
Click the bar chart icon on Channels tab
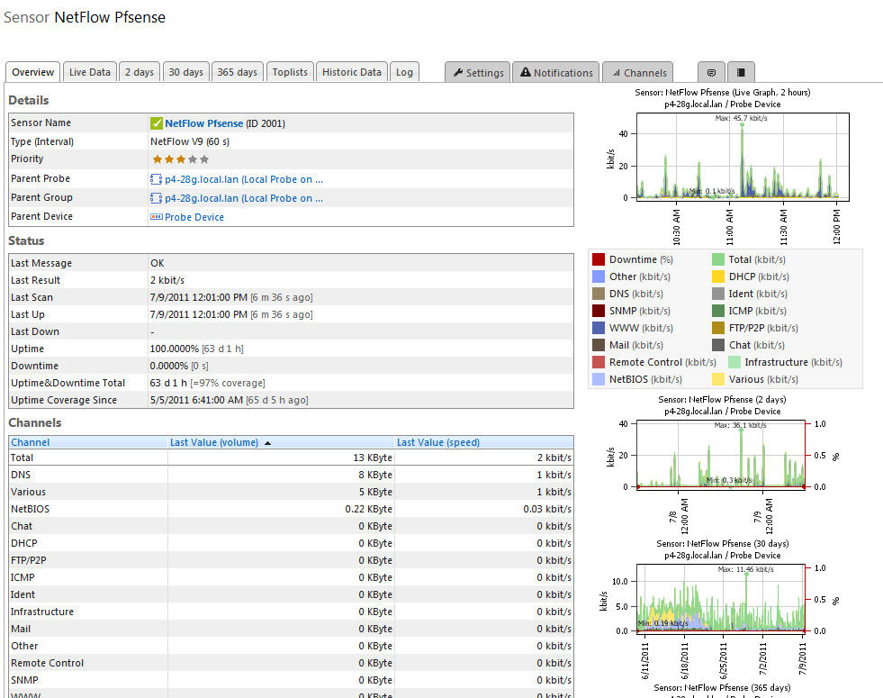[616, 73]
